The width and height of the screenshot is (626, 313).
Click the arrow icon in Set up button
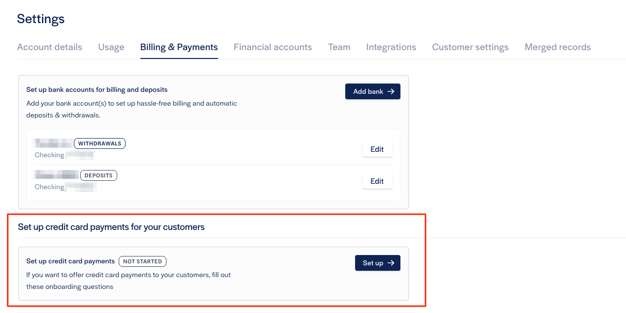pos(391,263)
